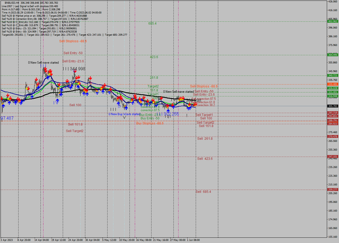This screenshot has height=243, width=339.
Task: Click the 'Sell Target2' text label
Action: pos(74,131)
